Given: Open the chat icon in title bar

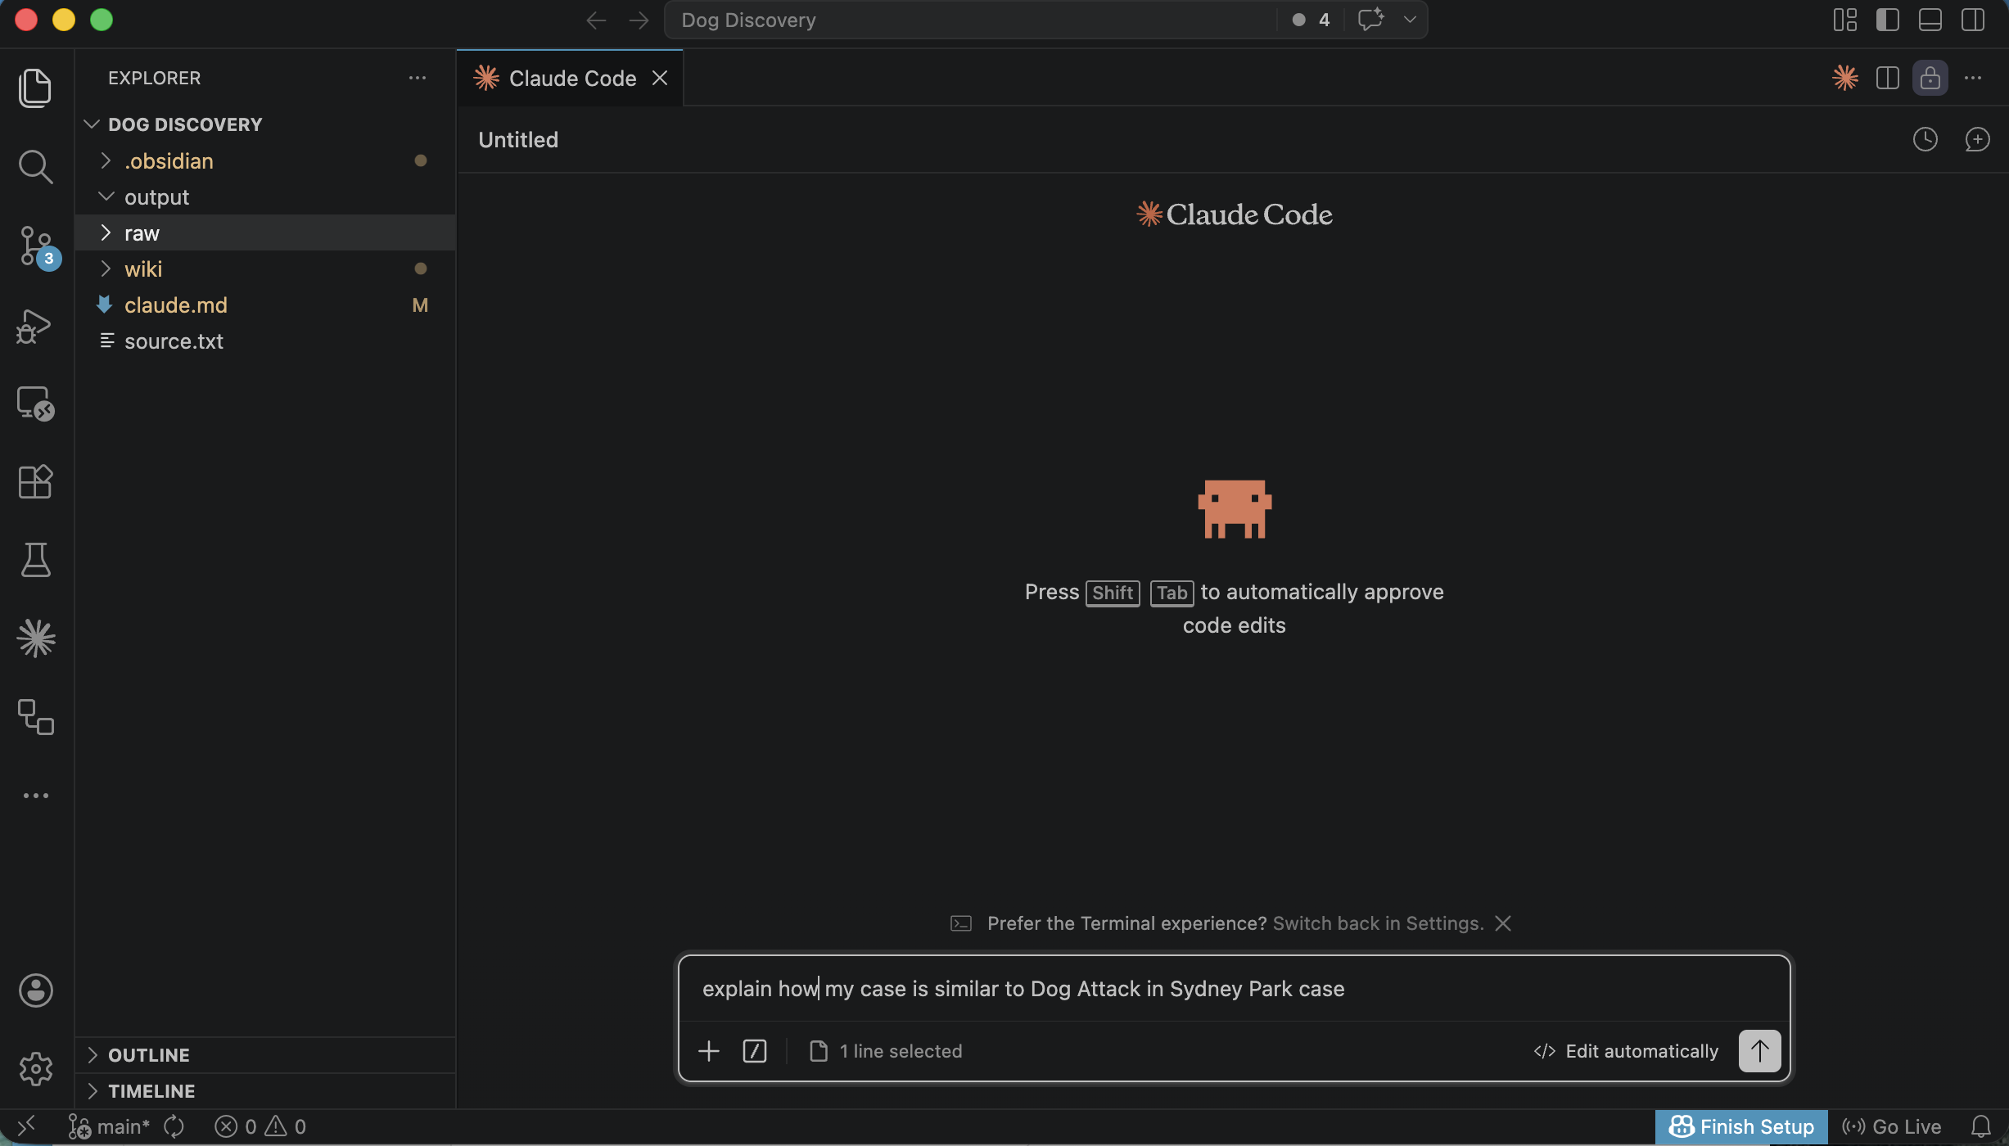Looking at the screenshot, I should 1370,20.
